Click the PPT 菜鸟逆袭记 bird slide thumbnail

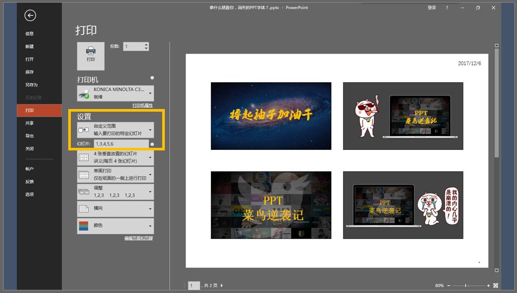(271, 205)
